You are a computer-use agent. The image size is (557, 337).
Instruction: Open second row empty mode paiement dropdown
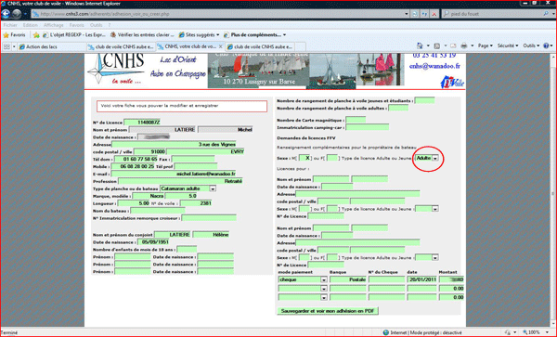(303, 289)
